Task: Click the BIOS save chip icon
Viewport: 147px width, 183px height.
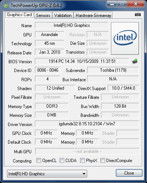Action: click(135, 61)
